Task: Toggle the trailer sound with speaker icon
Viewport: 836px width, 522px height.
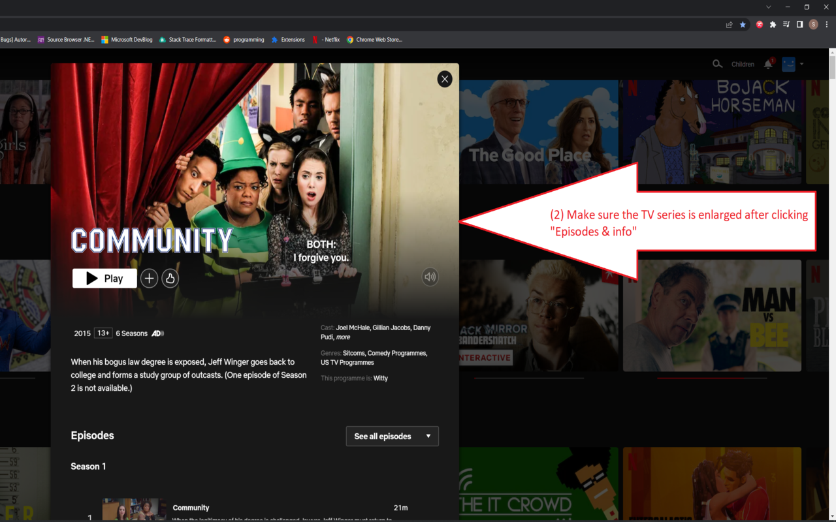Action: 430,277
